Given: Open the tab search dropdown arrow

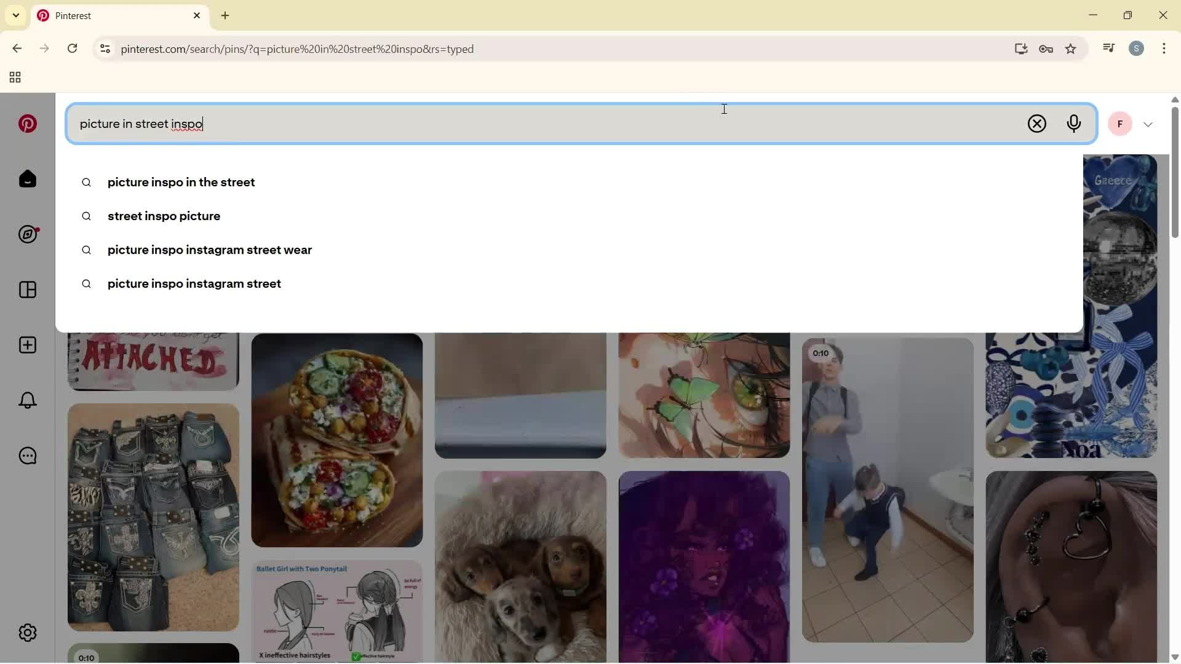Looking at the screenshot, I should coord(15,15).
